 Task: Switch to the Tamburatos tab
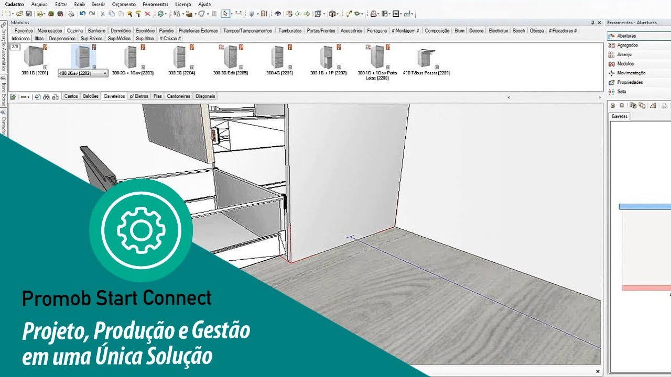[x=290, y=31]
